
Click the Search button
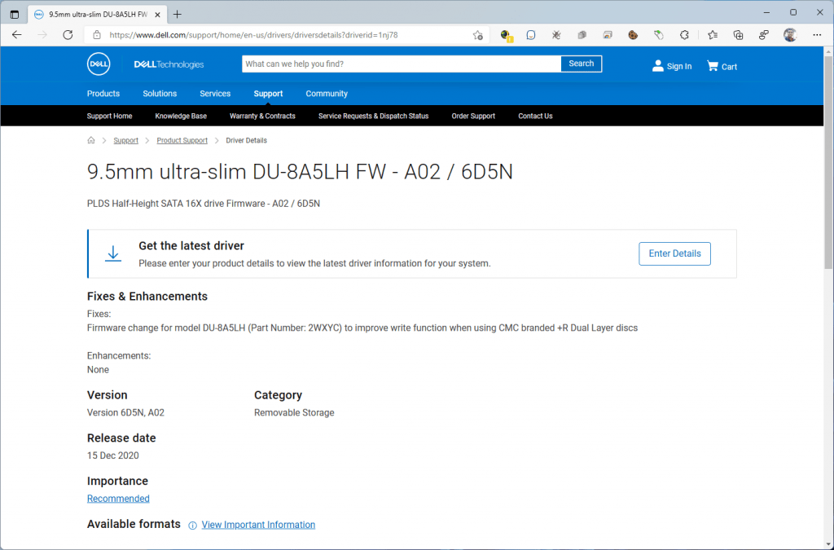click(x=581, y=64)
